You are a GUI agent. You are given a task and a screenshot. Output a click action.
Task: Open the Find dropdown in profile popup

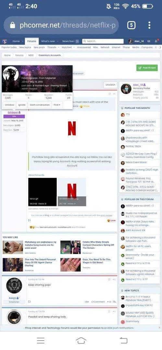click(57, 105)
